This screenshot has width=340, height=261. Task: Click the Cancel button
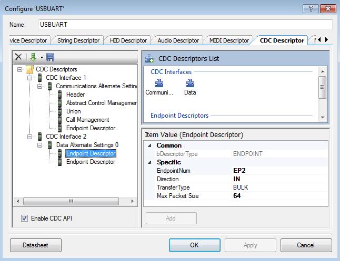306,245
